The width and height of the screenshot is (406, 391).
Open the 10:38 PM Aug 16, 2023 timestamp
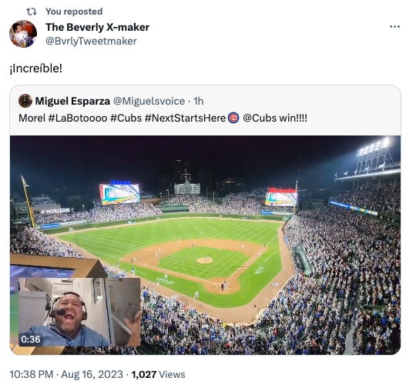coord(66,374)
